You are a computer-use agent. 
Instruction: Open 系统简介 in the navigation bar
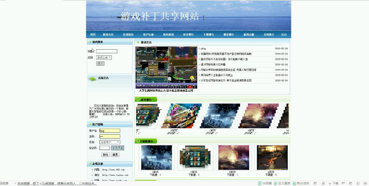pos(269,34)
